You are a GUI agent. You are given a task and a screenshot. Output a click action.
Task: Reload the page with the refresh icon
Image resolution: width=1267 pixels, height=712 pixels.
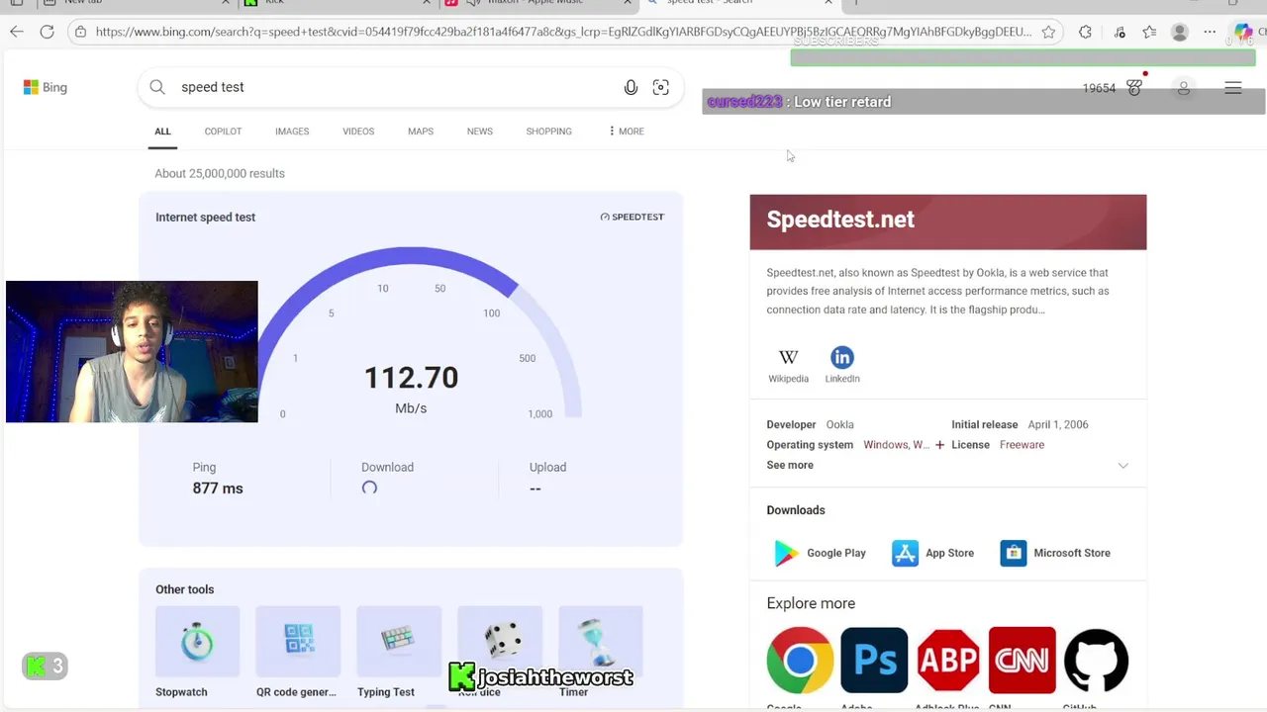tap(47, 32)
